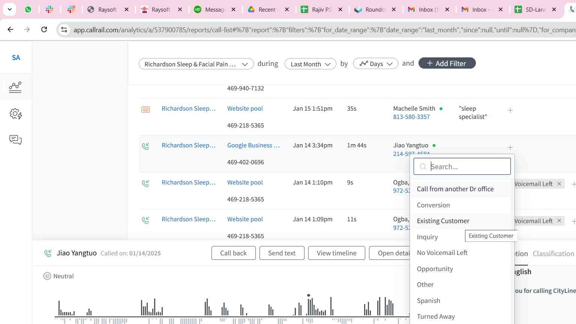Screen dimensions: 576x324
Task: Add tag plus icon on Jiao Yangtuo row
Action: [510, 147]
